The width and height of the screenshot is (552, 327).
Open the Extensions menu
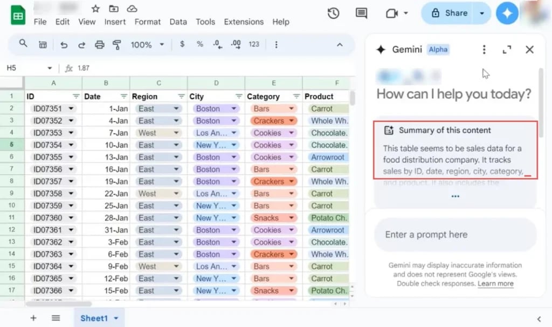[244, 22]
